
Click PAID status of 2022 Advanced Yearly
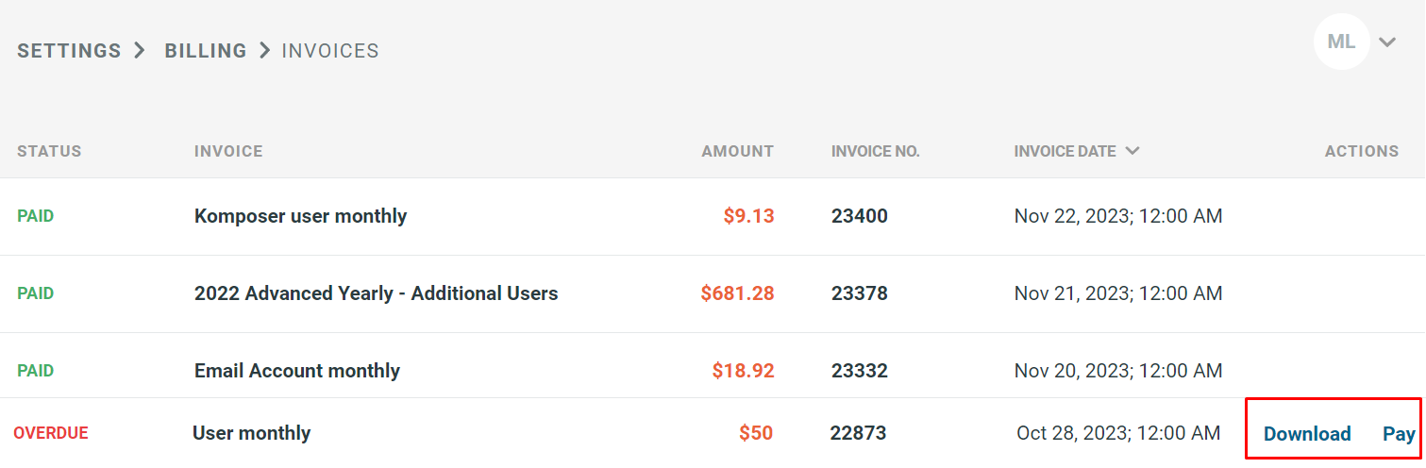click(x=35, y=293)
